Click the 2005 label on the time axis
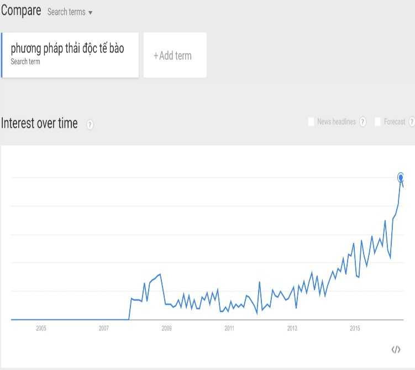 41,329
